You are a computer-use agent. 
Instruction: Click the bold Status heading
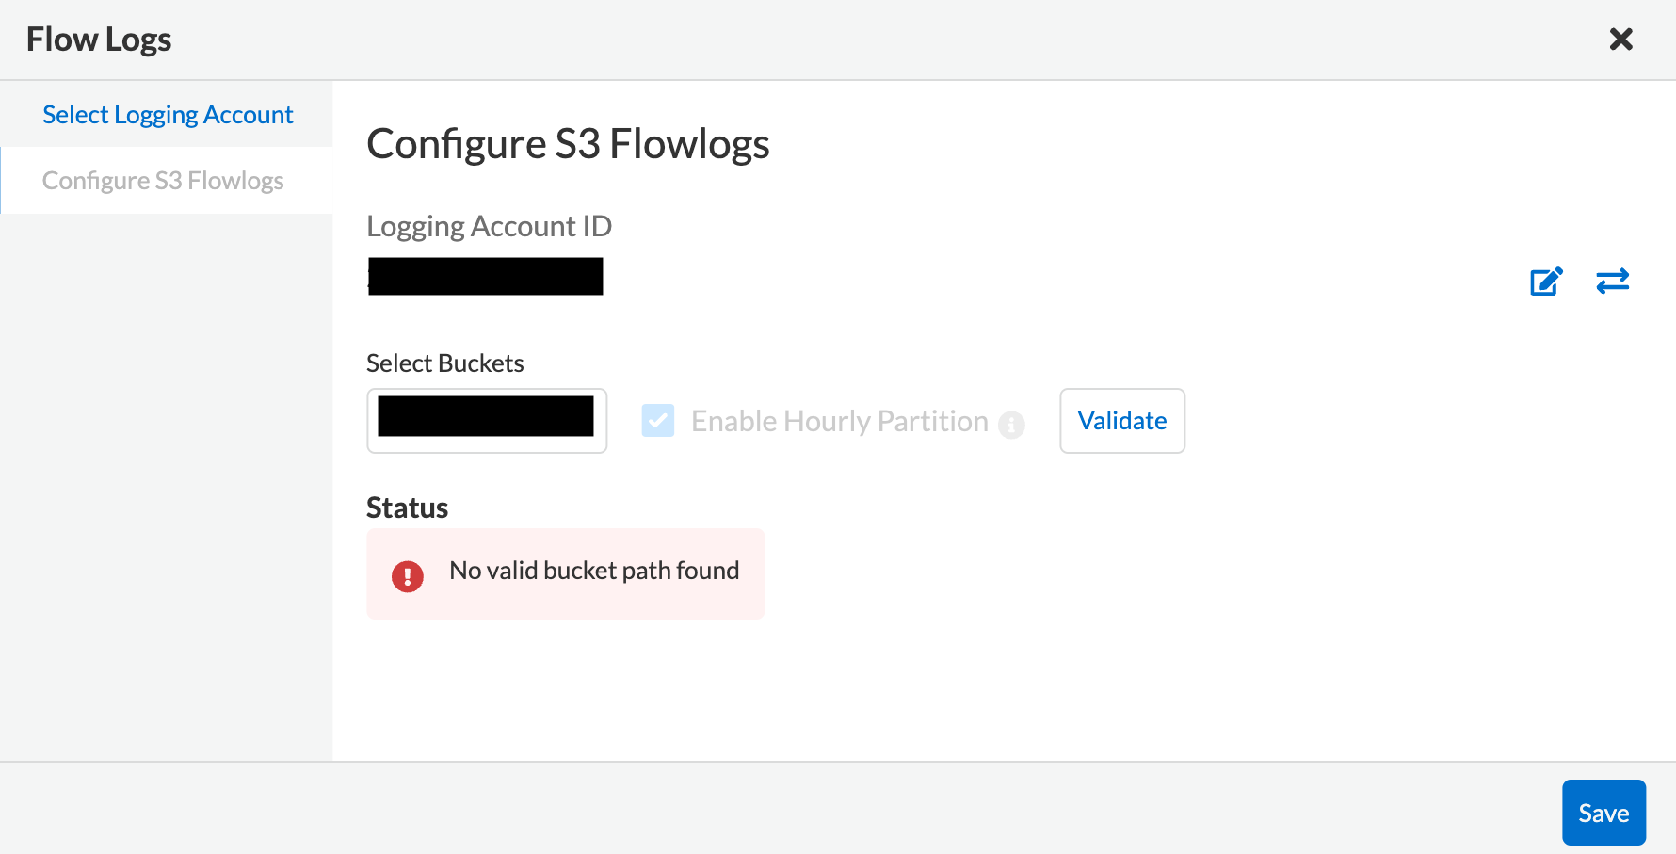pyautogui.click(x=407, y=508)
